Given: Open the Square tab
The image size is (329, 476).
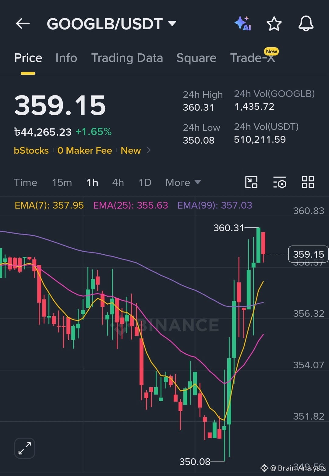Looking at the screenshot, I should [196, 58].
